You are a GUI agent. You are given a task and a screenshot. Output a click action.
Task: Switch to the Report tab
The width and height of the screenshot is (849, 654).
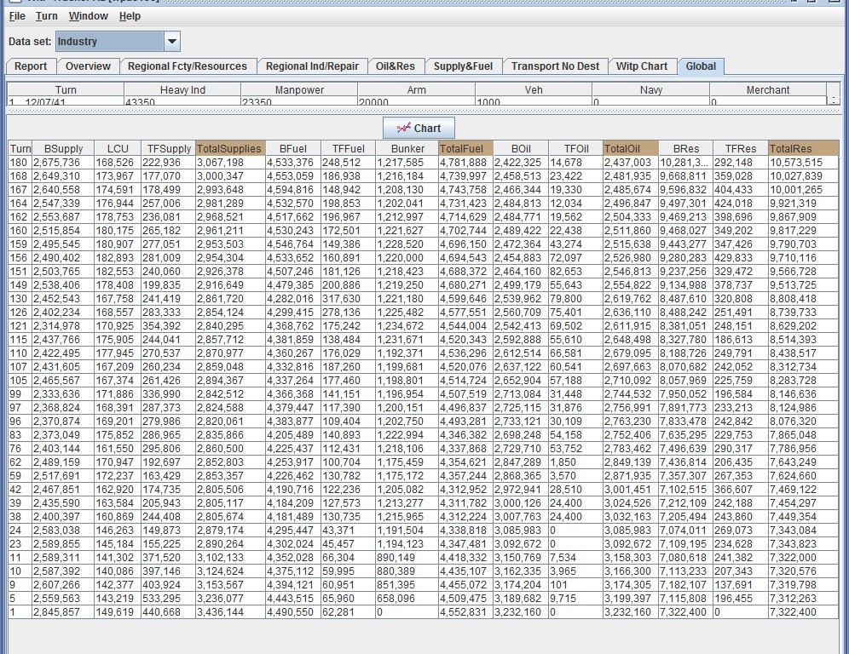31,66
